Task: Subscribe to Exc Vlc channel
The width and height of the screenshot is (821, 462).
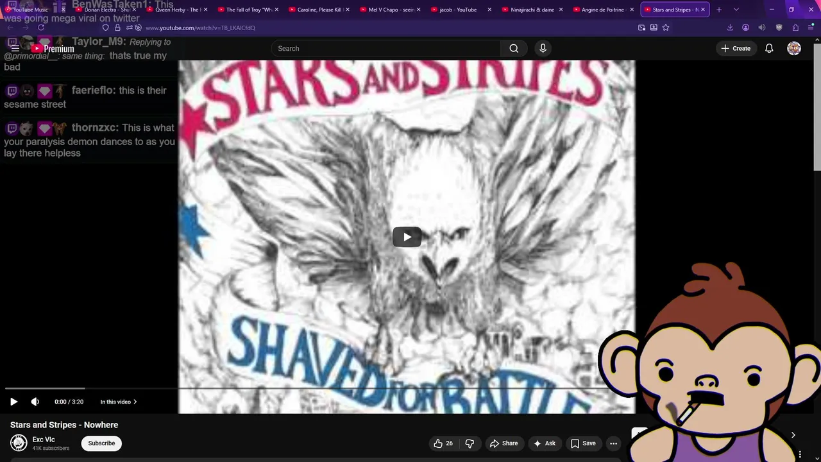Action: [101, 443]
